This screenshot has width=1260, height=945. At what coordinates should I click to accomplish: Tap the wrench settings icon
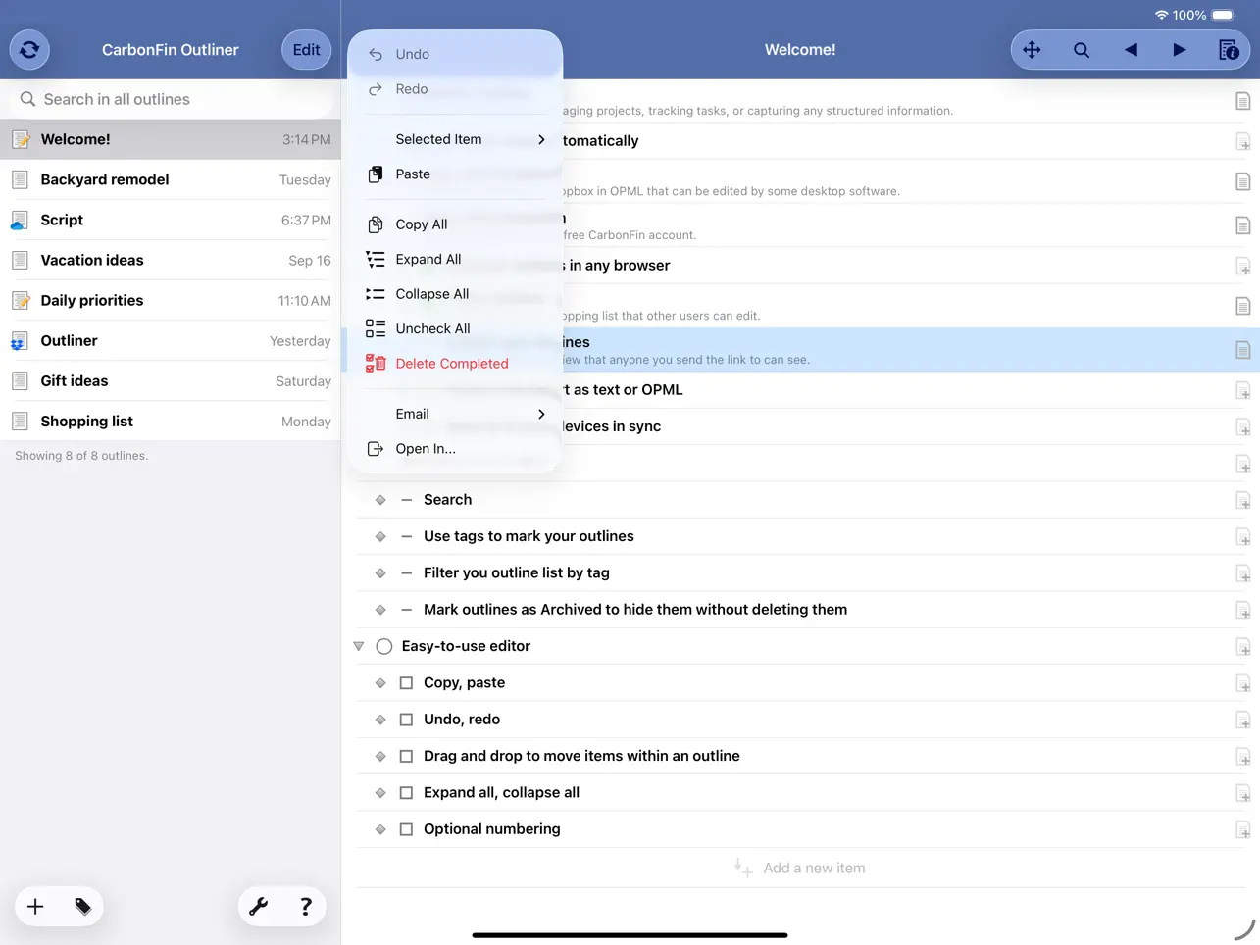click(x=259, y=906)
